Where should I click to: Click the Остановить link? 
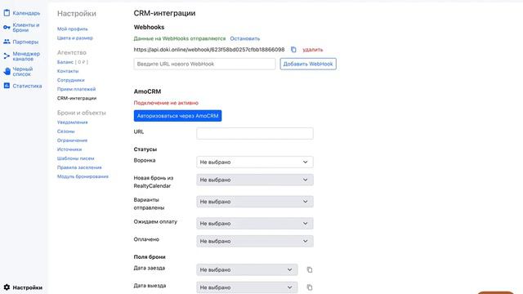(245, 38)
